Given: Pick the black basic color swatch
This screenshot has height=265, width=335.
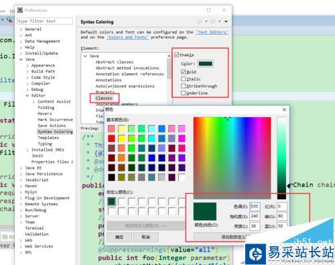Looking at the screenshot, I should (x=112, y=177).
